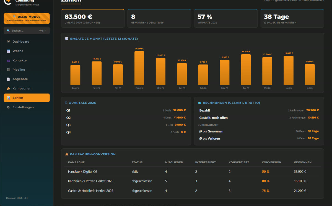Click the search magnifier icon
This screenshot has height=206, width=332.
[8, 31]
